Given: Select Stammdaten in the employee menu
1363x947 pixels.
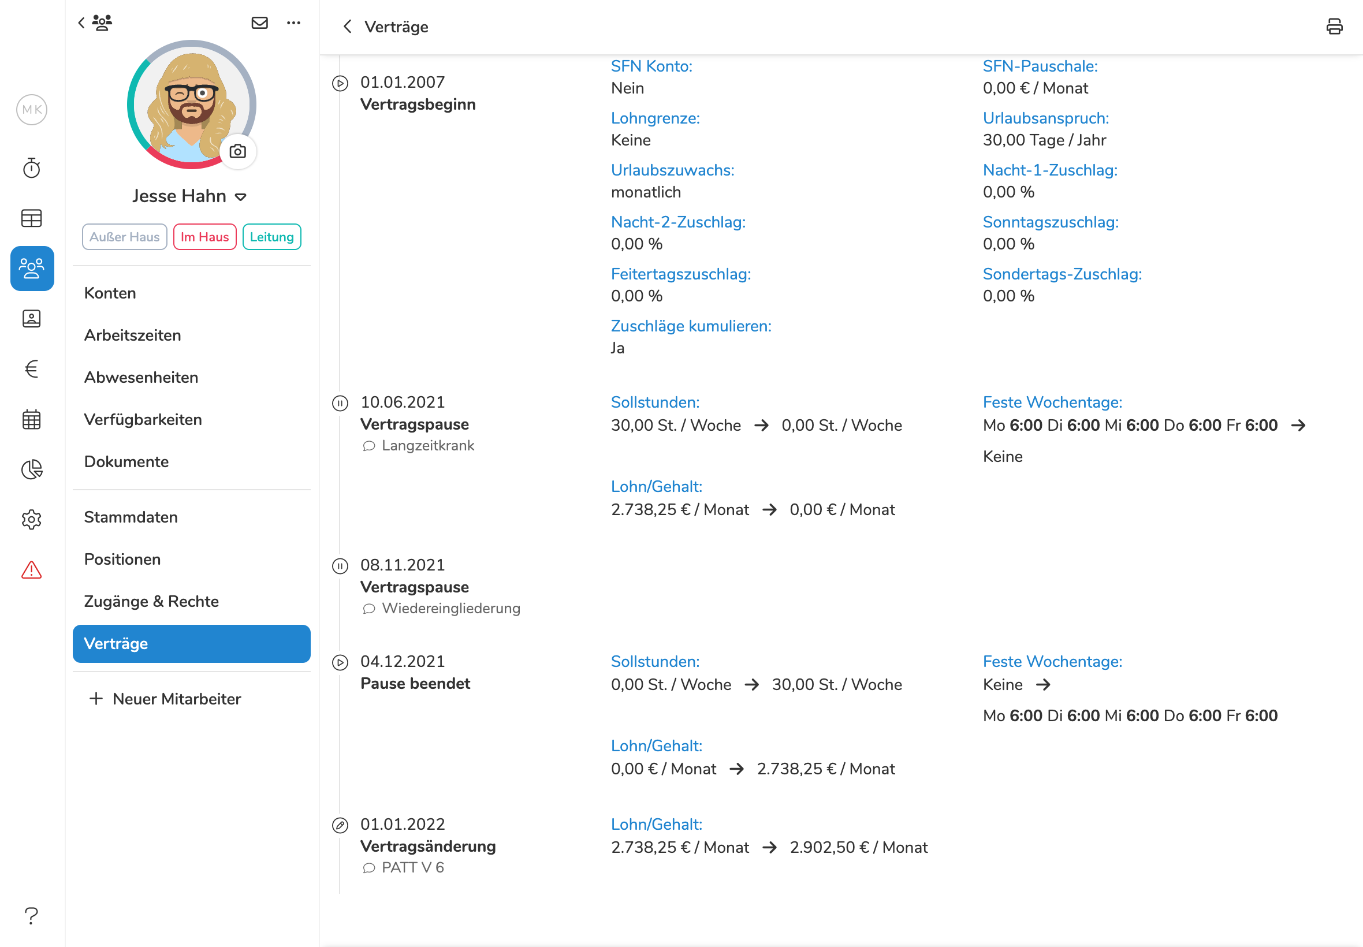Looking at the screenshot, I should pyautogui.click(x=131, y=517).
